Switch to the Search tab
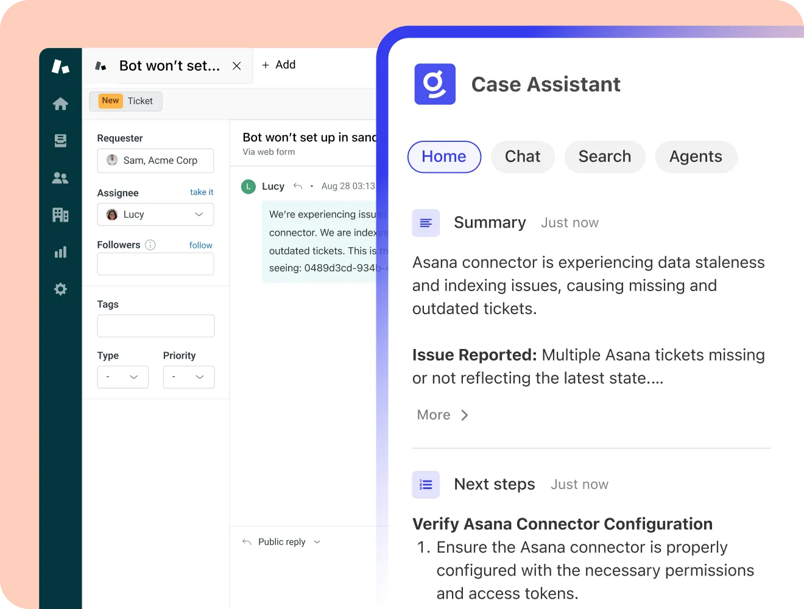Image resolution: width=804 pixels, height=609 pixels. point(605,157)
